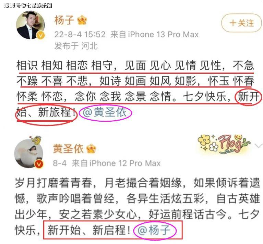Click the avatar pendant decoration above 黄圣依's photo
The width and height of the screenshot is (263, 244).
tap(36, 140)
